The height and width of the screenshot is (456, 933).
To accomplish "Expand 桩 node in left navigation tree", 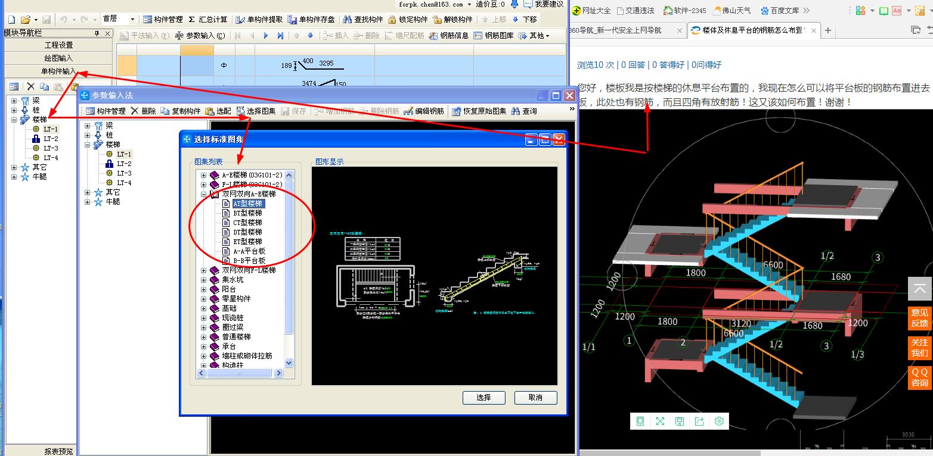I will coord(14,110).
